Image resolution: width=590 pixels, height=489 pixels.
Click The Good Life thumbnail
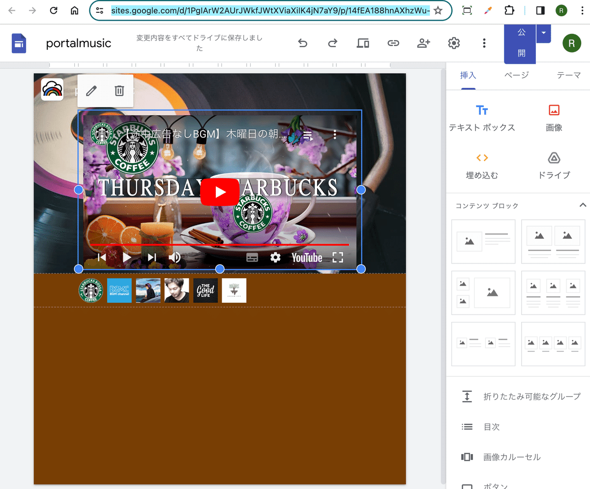click(206, 290)
